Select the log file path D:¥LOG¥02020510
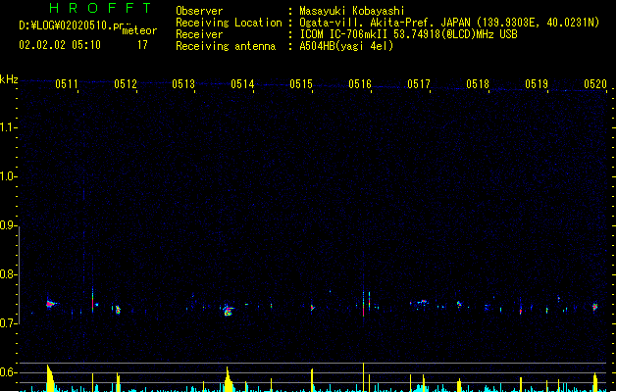Screen dimensions: 617x392 66,25
